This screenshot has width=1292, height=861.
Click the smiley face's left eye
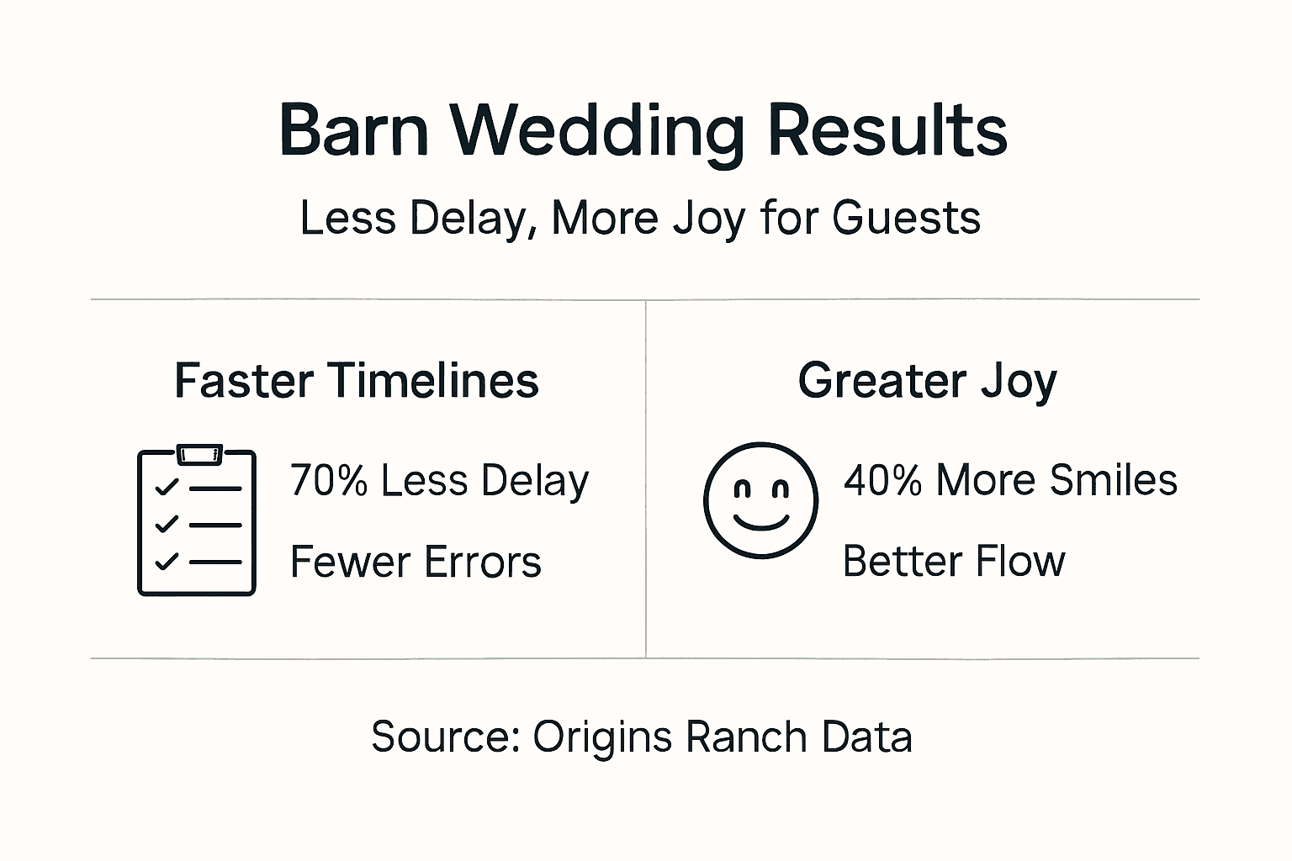point(742,489)
